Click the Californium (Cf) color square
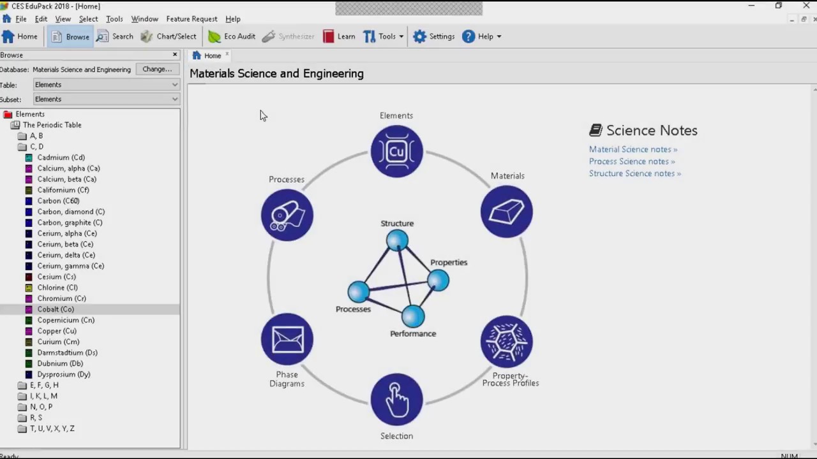The image size is (817, 459). tap(29, 190)
